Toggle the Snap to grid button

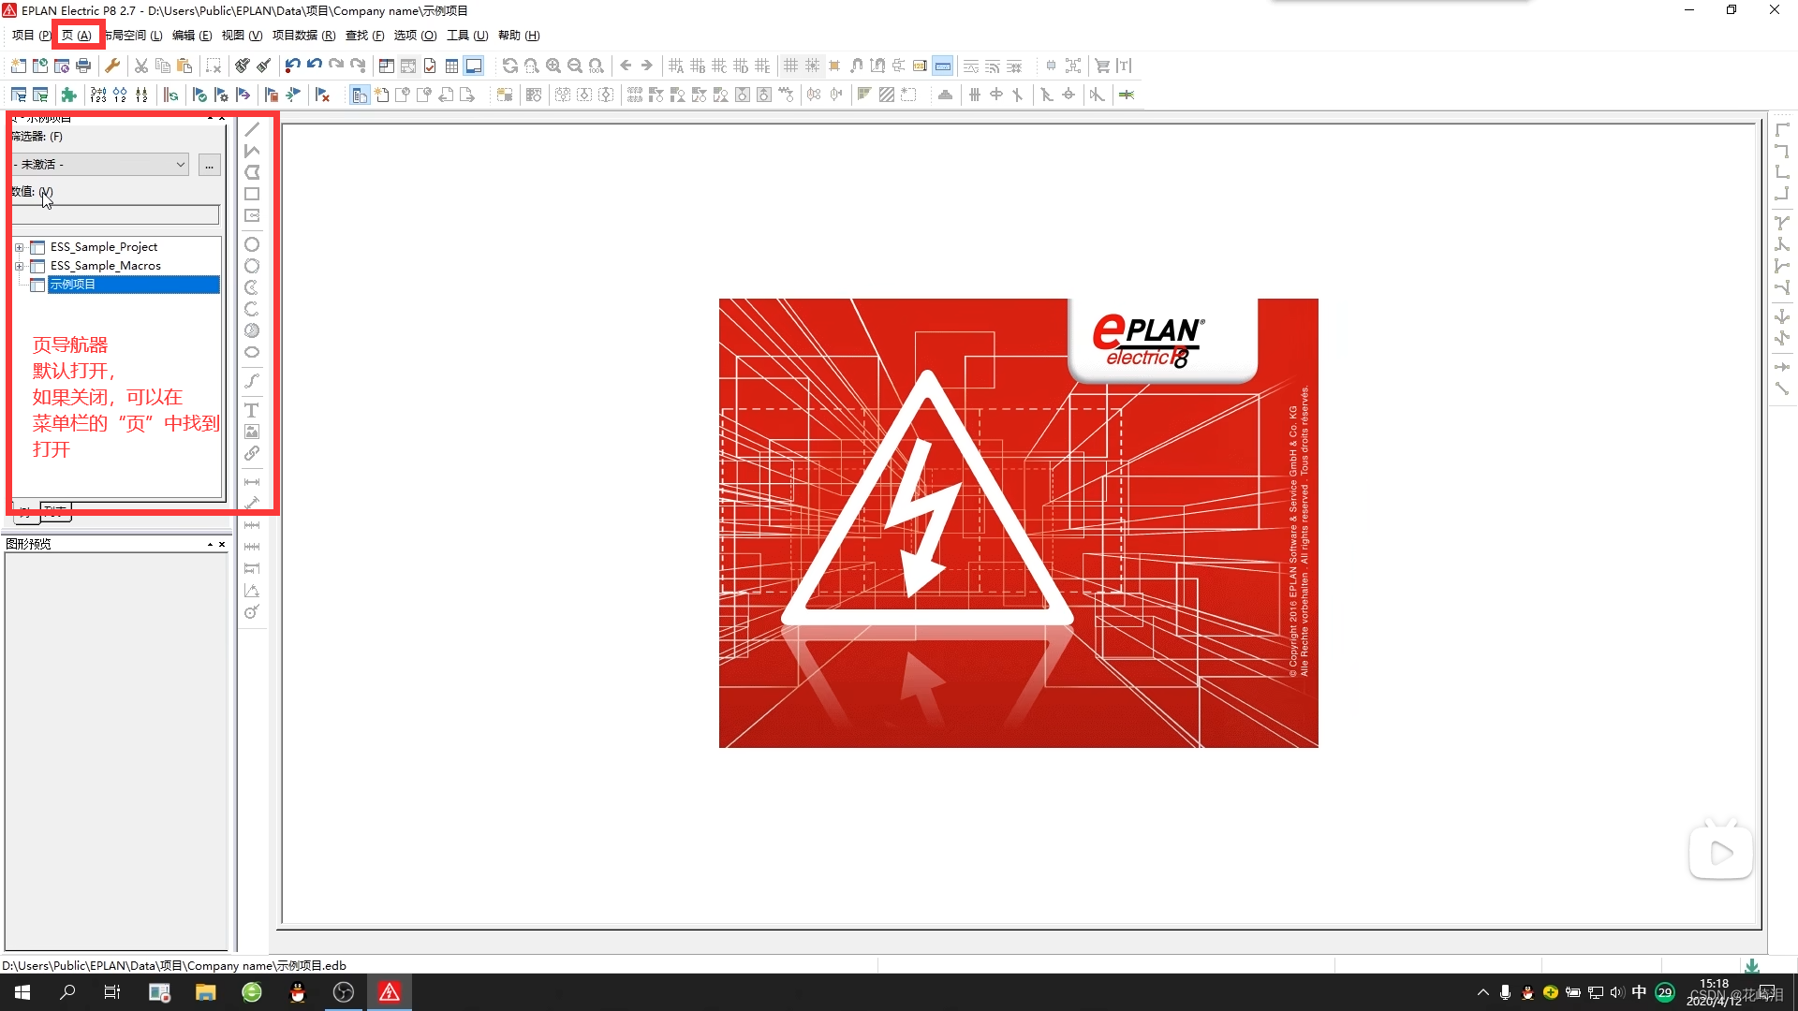tap(812, 66)
